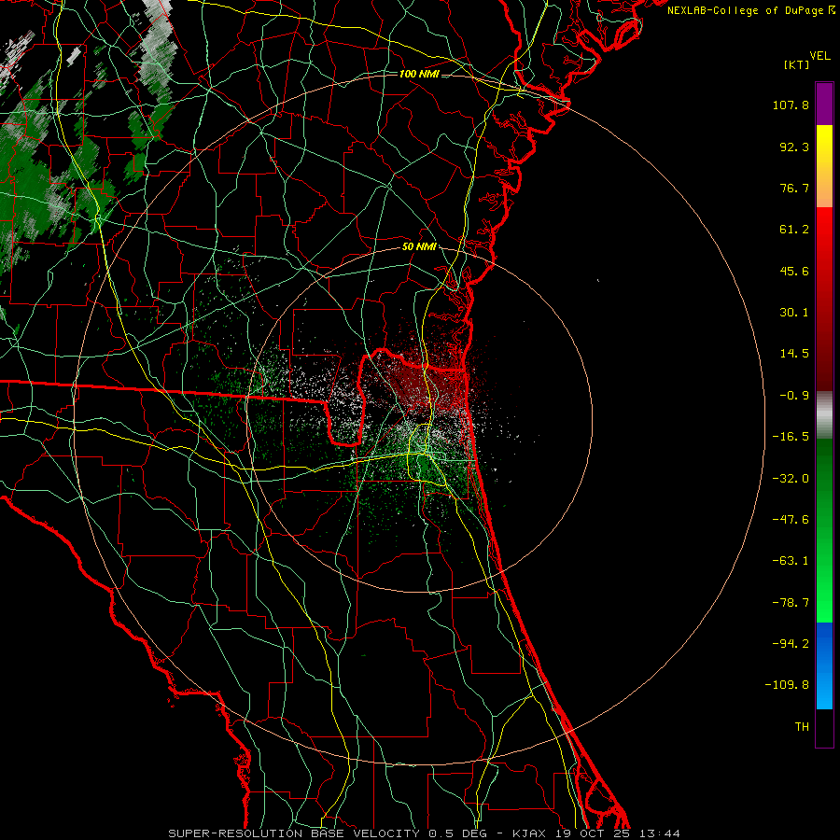The width and height of the screenshot is (840, 840).
Task: Click the bright green segment of the color bar
Action: pos(824,530)
